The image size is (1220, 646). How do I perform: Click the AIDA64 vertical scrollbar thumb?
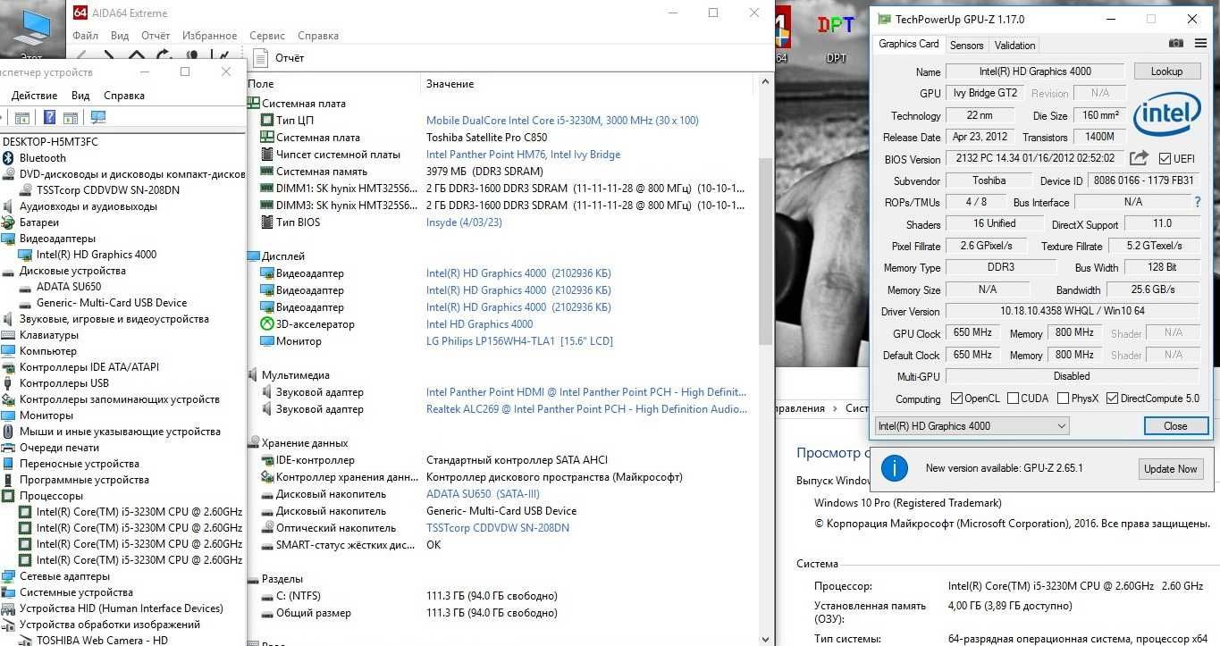click(765, 250)
